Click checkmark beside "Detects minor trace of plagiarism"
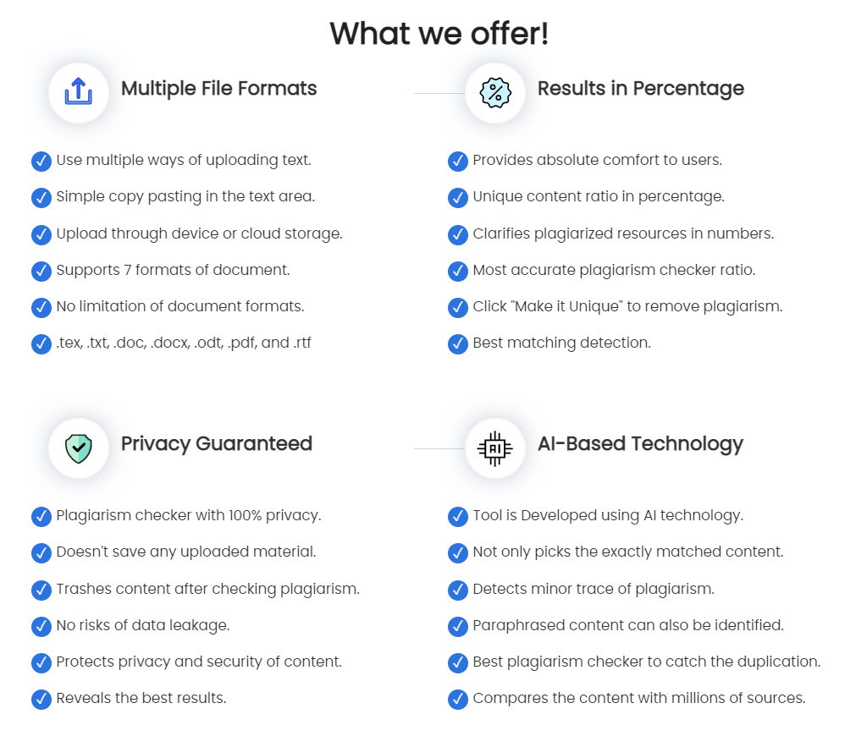Viewport: 856px width, 736px height. coord(458,589)
